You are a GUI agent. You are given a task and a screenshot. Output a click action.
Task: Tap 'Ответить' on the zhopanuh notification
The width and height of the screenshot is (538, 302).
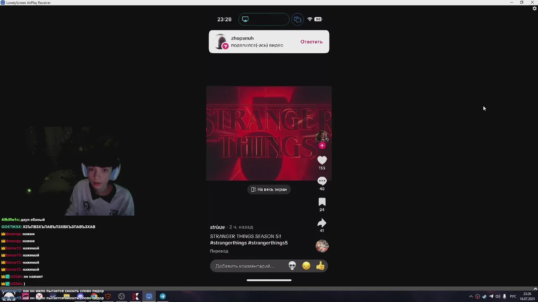(x=311, y=42)
